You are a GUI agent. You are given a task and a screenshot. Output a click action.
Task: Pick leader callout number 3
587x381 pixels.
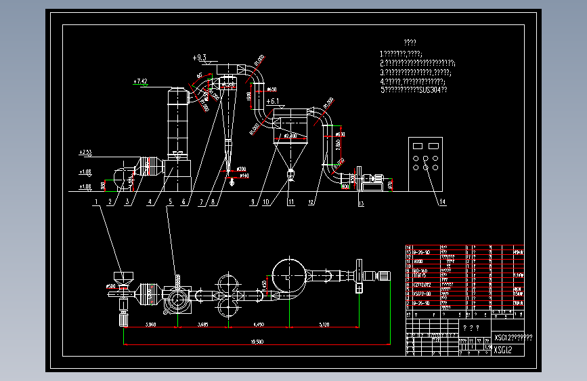127,202
